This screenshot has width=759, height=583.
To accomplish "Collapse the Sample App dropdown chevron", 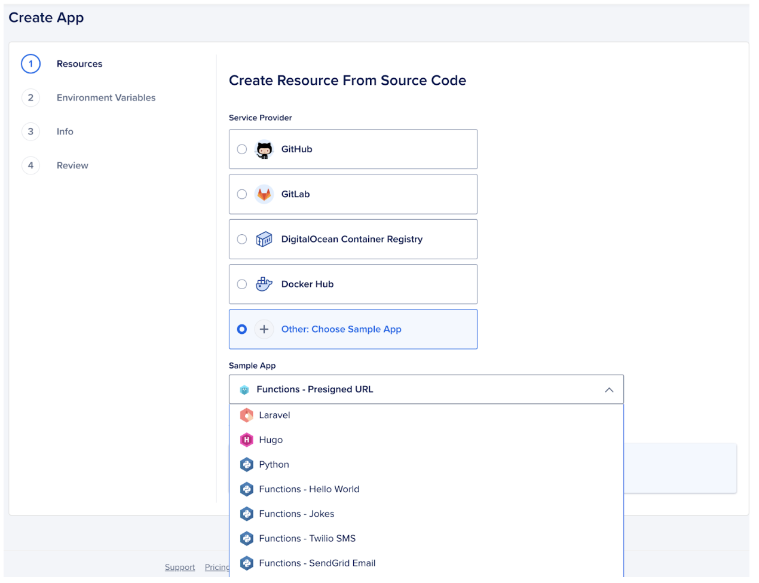I will pyautogui.click(x=609, y=389).
